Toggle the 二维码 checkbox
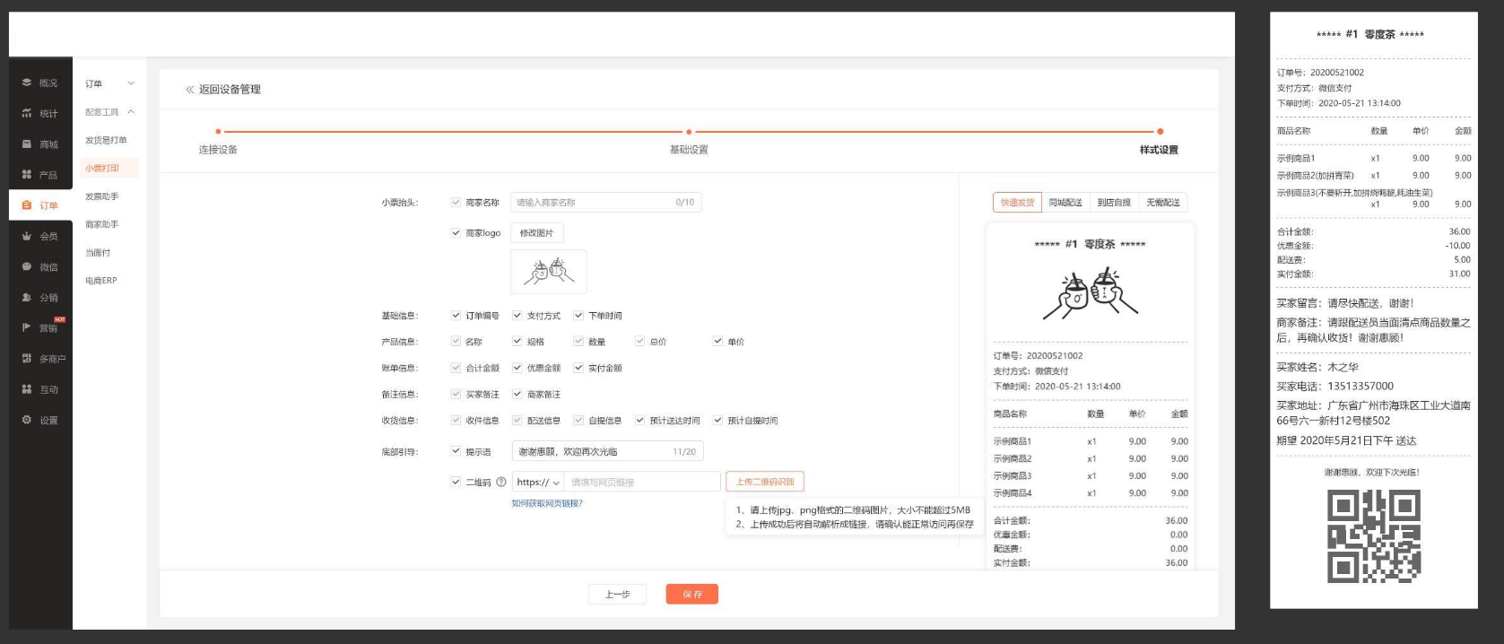The height and width of the screenshot is (644, 1504). [456, 482]
